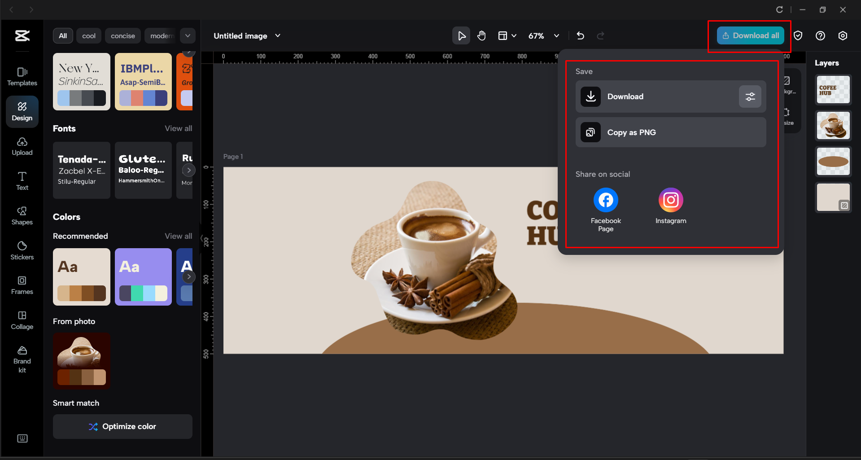This screenshot has height=460, width=861.
Task: Expand the Untitled image title dropdown
Action: point(277,35)
